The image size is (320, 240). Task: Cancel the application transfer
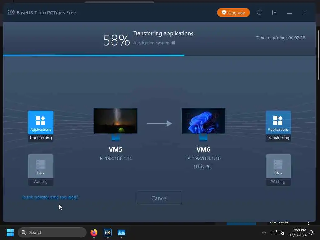tap(159, 198)
